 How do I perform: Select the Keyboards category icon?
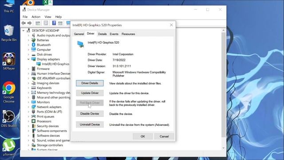click(x=34, y=88)
